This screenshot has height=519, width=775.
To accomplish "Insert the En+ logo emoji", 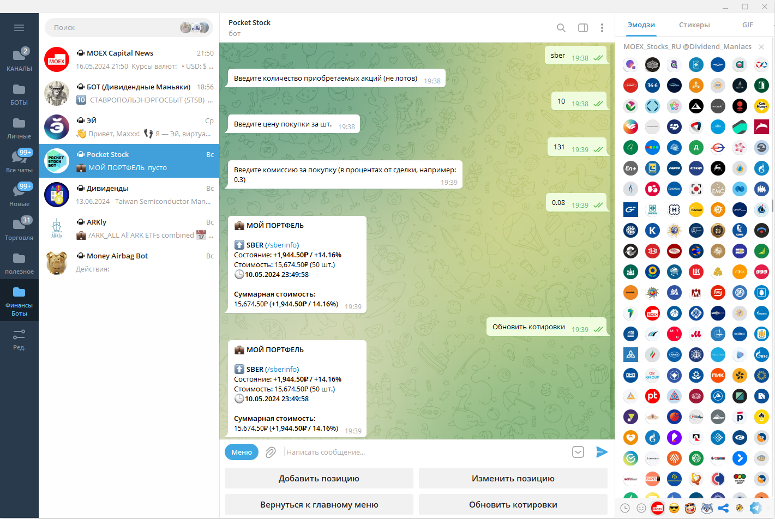I will tap(630, 168).
